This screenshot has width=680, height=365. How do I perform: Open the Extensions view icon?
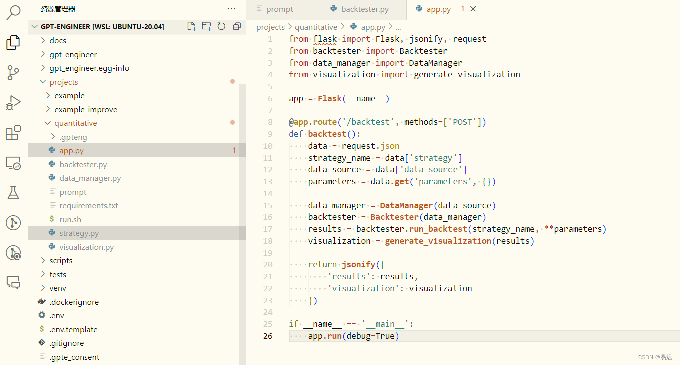click(13, 133)
